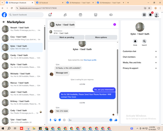Screen dimensions: 163x131
Task: Open the notifications bell with badge
Action: [x=150, y=15]
